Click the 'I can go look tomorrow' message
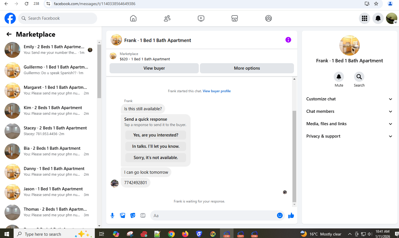 [x=146, y=172]
